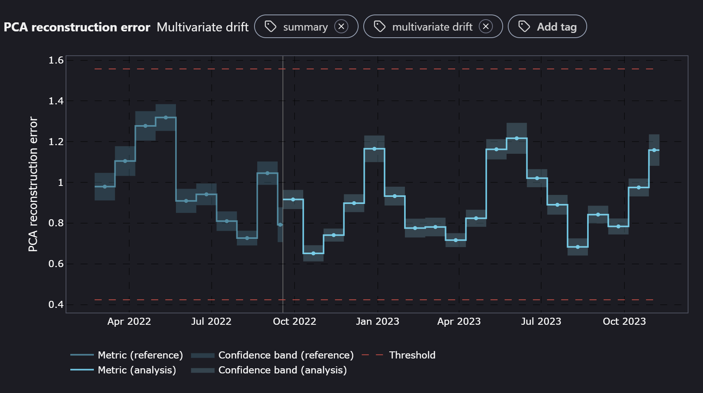Click the tag icon on the summary chip
703x393 pixels.
[x=271, y=27]
